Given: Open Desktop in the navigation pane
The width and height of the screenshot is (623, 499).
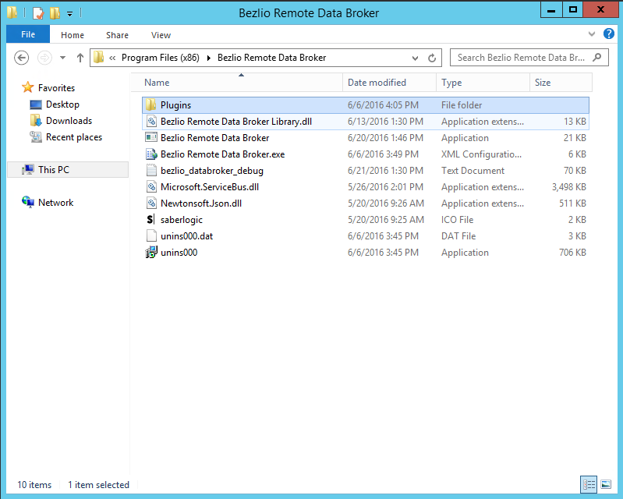Looking at the screenshot, I should [62, 104].
